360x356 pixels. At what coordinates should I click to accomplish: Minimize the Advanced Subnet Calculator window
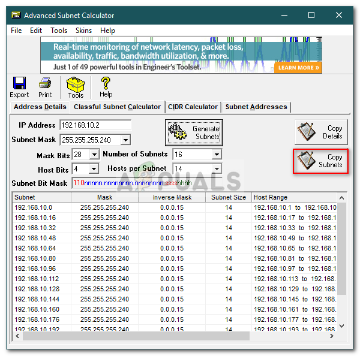point(284,16)
